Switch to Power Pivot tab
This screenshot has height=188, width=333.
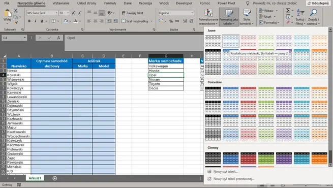pos(226,3)
